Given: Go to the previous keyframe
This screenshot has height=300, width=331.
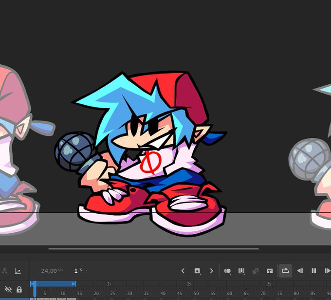Looking at the screenshot, I should 183,271.
